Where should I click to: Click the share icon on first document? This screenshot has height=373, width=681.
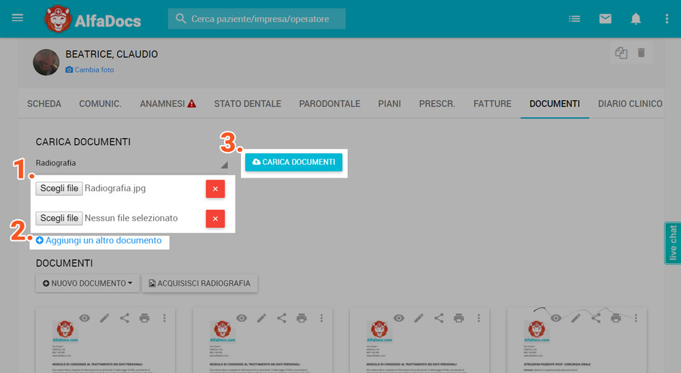tap(125, 318)
